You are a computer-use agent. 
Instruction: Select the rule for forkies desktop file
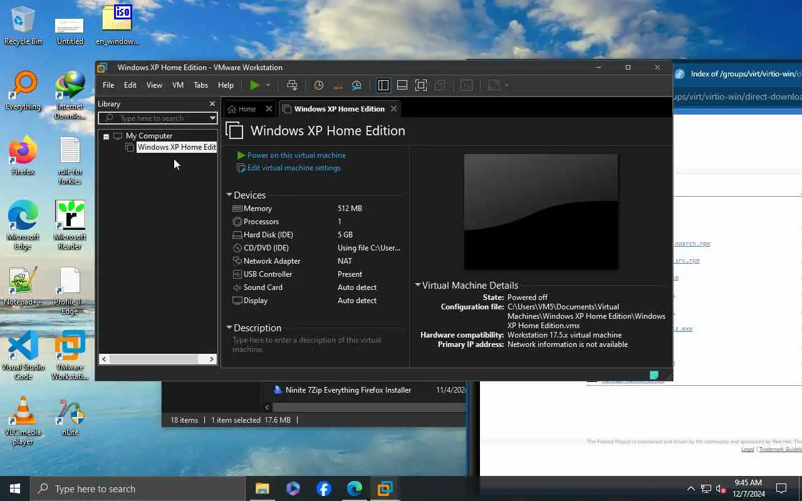coord(70,161)
